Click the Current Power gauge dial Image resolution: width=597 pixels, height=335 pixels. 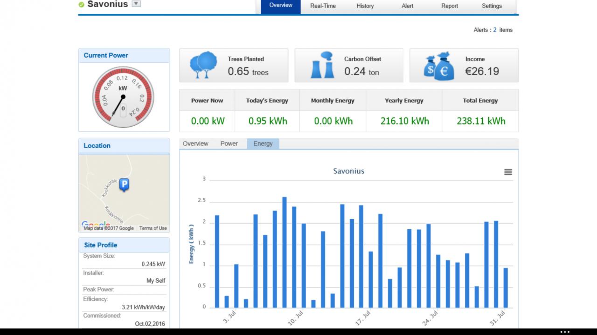[123, 97]
